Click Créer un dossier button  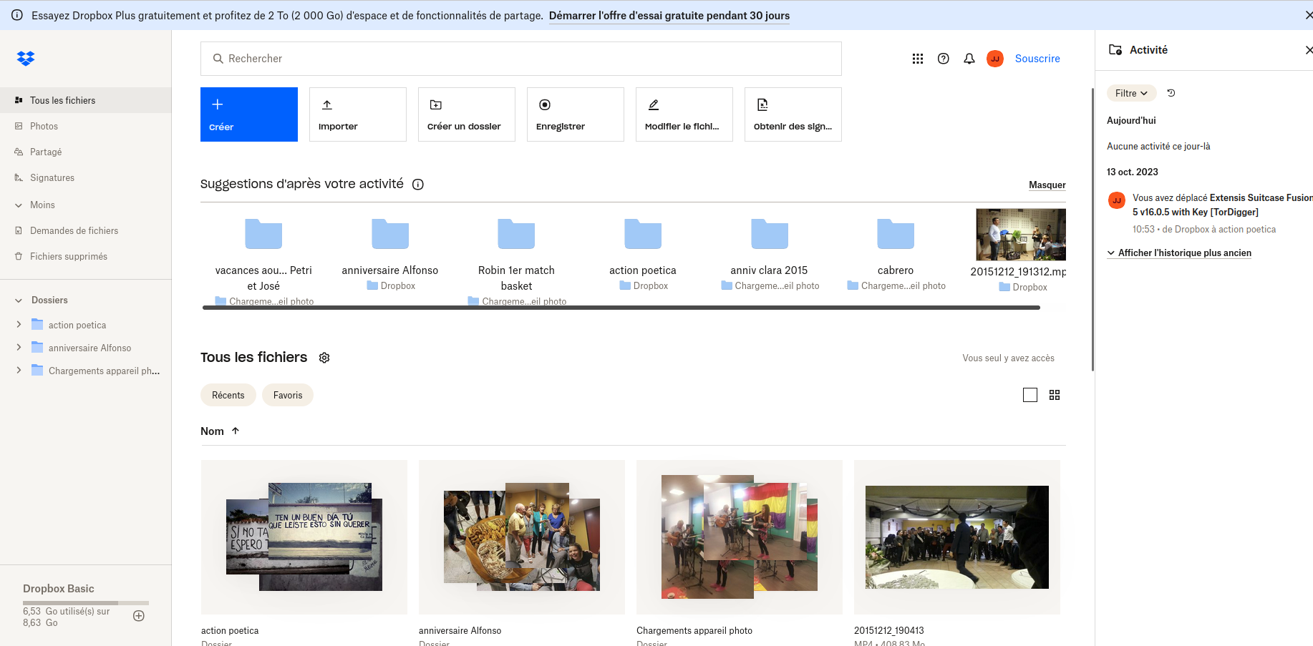(x=467, y=114)
